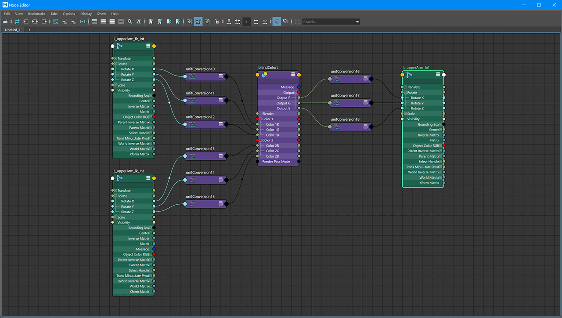
Task: Toggle view mode on blendColors node header
Action: [x=293, y=75]
